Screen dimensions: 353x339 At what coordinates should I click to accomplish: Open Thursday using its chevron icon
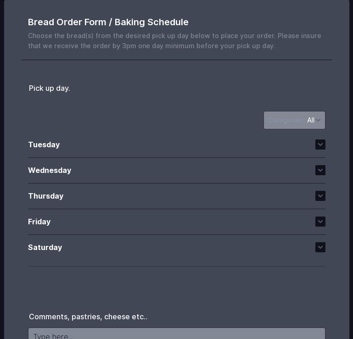320,196
